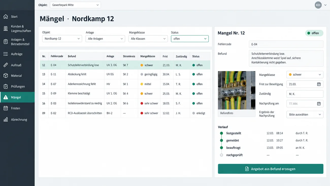Click the Befundfoto thumbnail image
This screenshot has height=186, width=330.
[x=237, y=90]
